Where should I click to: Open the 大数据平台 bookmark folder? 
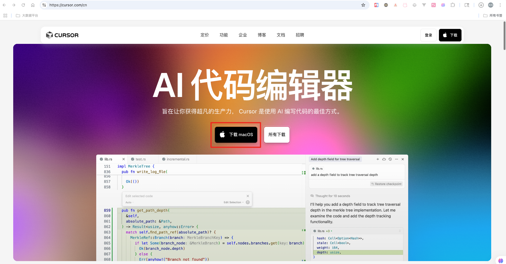27,16
